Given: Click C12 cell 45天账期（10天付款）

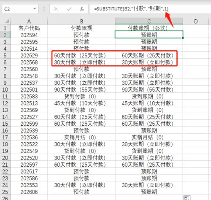Looking at the screenshot, I should click(149, 103).
